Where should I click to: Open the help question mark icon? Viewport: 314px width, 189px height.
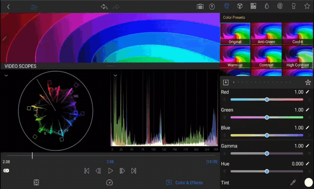[212, 7]
